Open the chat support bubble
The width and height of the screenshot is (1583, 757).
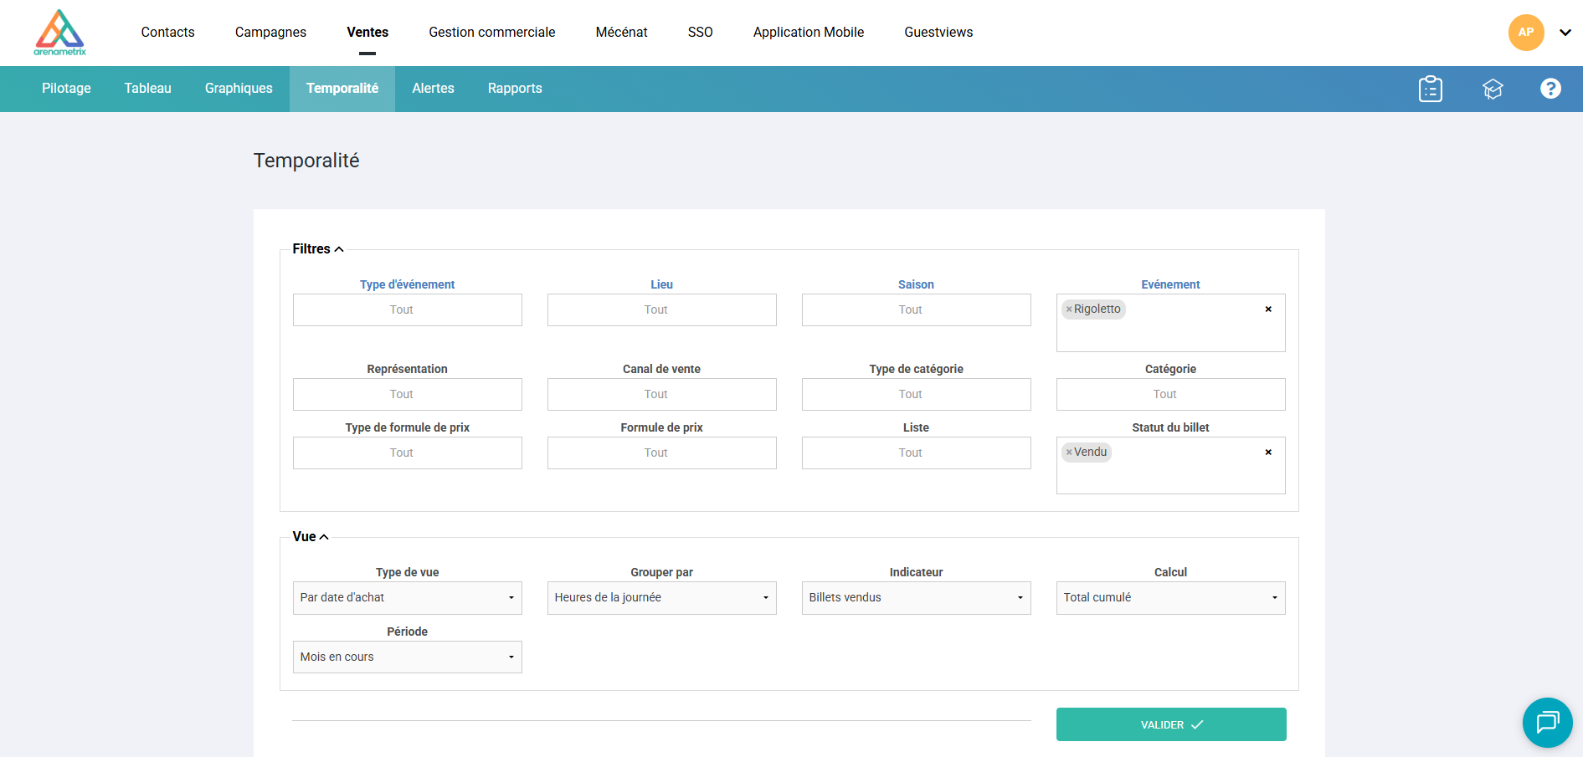[x=1547, y=722]
